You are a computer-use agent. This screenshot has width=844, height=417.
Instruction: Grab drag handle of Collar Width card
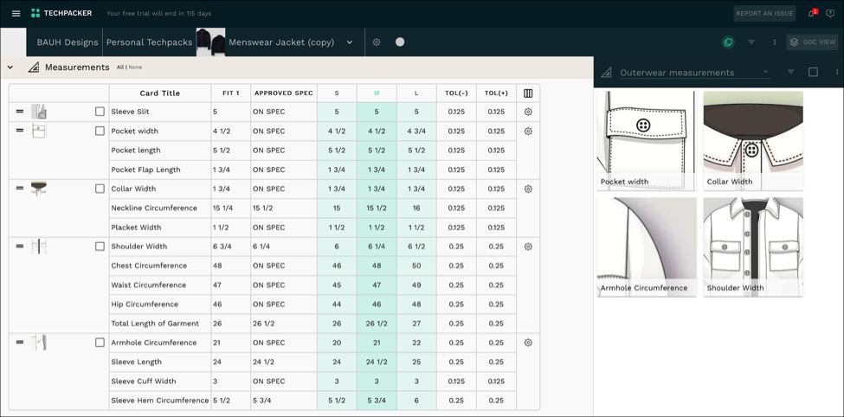(x=20, y=189)
